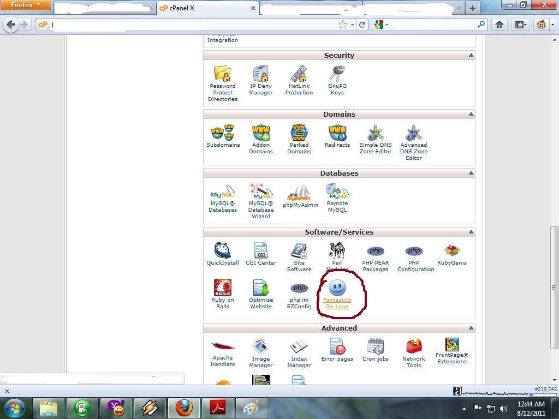Open QuickInstall

click(x=223, y=254)
